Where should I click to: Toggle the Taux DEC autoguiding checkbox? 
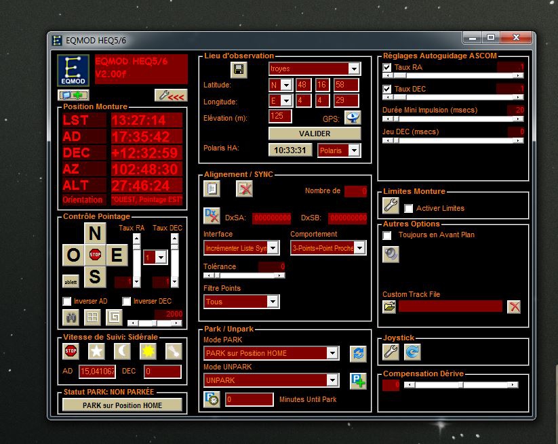tap(387, 89)
